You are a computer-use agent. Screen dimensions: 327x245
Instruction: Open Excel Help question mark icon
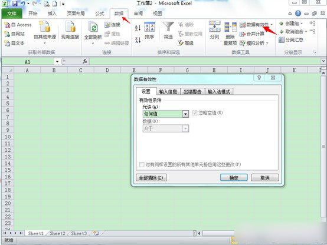[x=298, y=14]
